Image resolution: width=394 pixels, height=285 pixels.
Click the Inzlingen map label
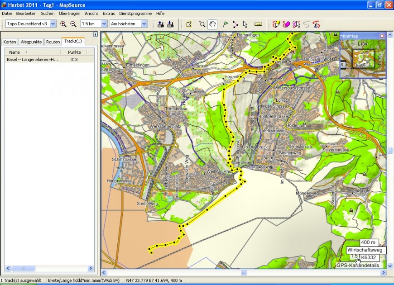[363, 190]
